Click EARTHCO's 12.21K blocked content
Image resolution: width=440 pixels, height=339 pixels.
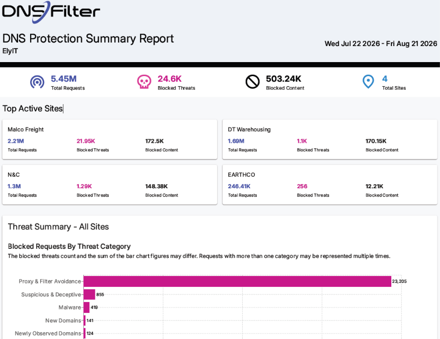(x=374, y=186)
